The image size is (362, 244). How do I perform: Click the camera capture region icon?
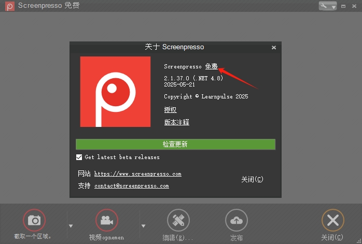(x=34, y=221)
